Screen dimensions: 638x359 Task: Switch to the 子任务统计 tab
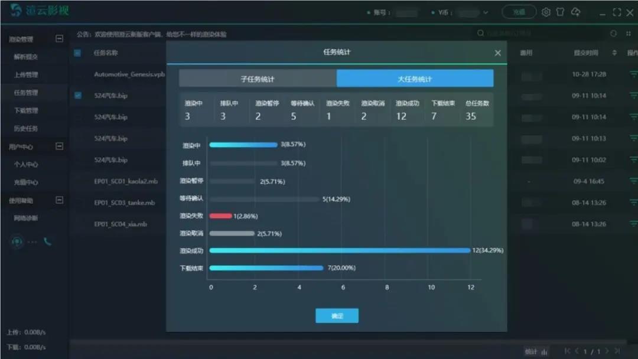click(258, 79)
